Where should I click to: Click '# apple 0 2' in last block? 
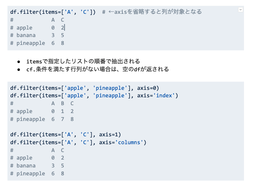(37, 158)
